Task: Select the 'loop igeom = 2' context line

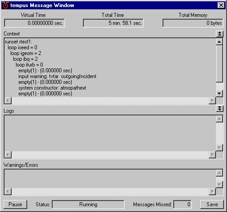Action: [x=26, y=53]
